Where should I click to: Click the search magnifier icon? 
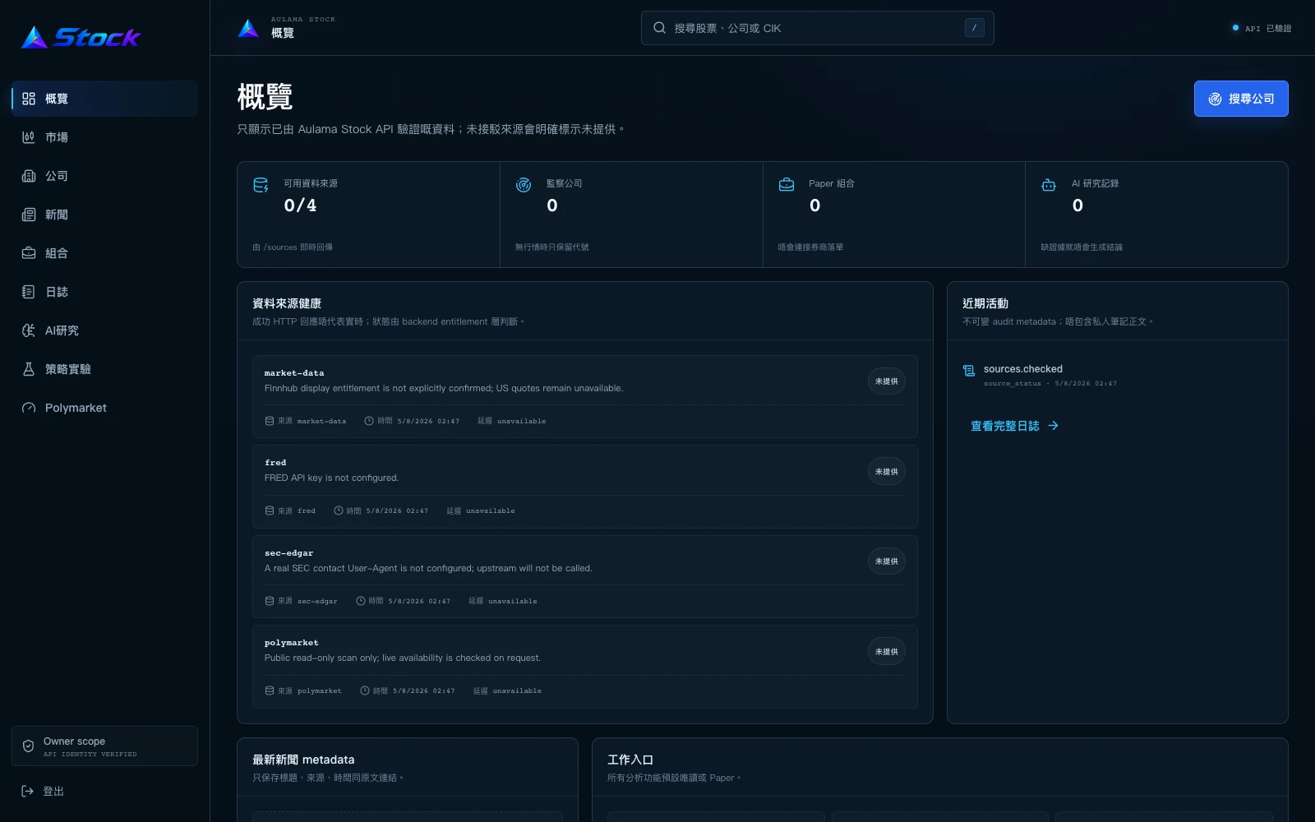point(659,28)
